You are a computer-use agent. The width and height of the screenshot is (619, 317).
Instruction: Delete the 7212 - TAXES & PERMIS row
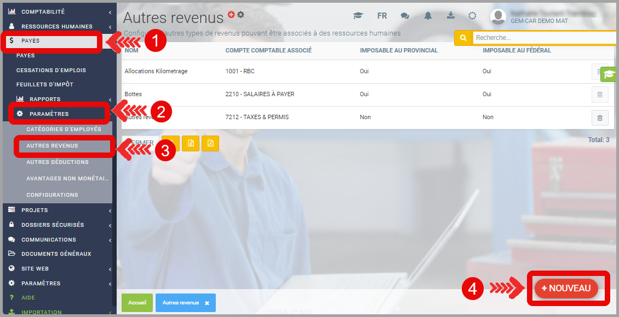pos(600,118)
